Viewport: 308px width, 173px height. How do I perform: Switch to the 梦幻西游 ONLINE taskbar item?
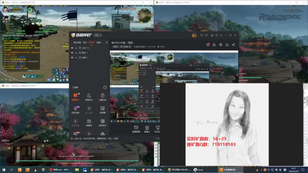179,170
